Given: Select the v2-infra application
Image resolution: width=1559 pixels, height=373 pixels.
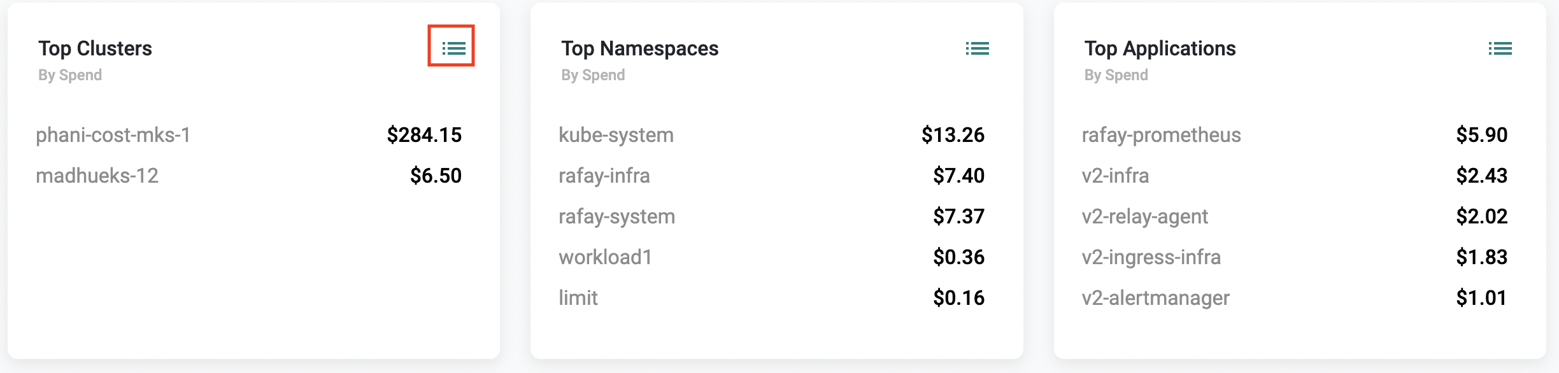Looking at the screenshot, I should [1115, 176].
